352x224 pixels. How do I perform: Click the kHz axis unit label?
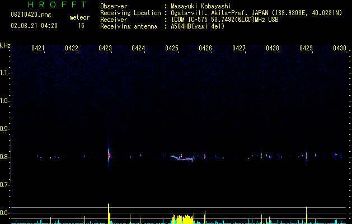click(5, 45)
